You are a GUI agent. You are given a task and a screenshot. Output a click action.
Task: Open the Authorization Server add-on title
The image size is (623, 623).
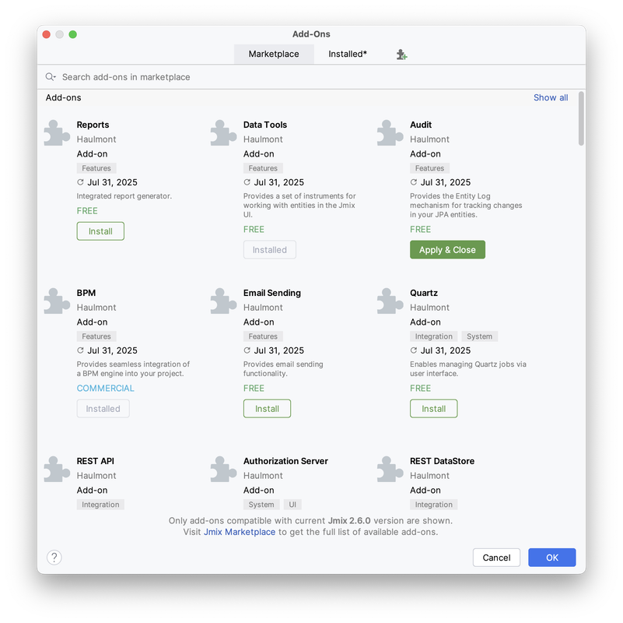pos(285,461)
